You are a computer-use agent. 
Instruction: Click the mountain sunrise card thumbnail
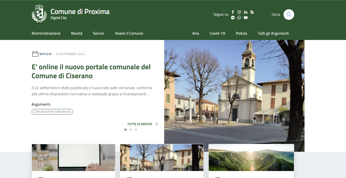click(251, 158)
